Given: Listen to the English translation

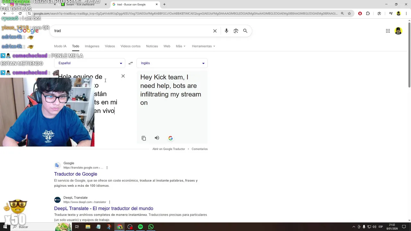Looking at the screenshot, I should 157,138.
